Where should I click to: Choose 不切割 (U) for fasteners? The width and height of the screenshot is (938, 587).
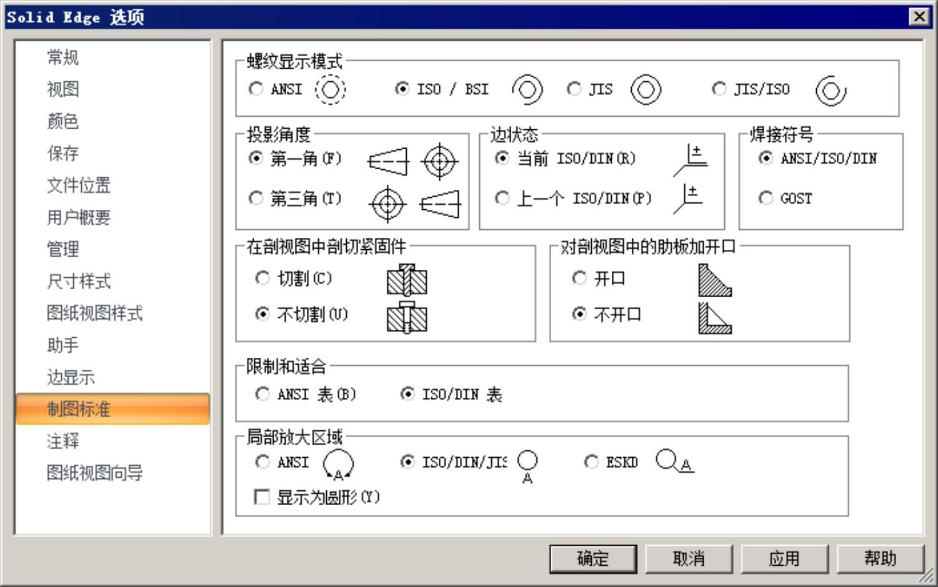pos(262,313)
